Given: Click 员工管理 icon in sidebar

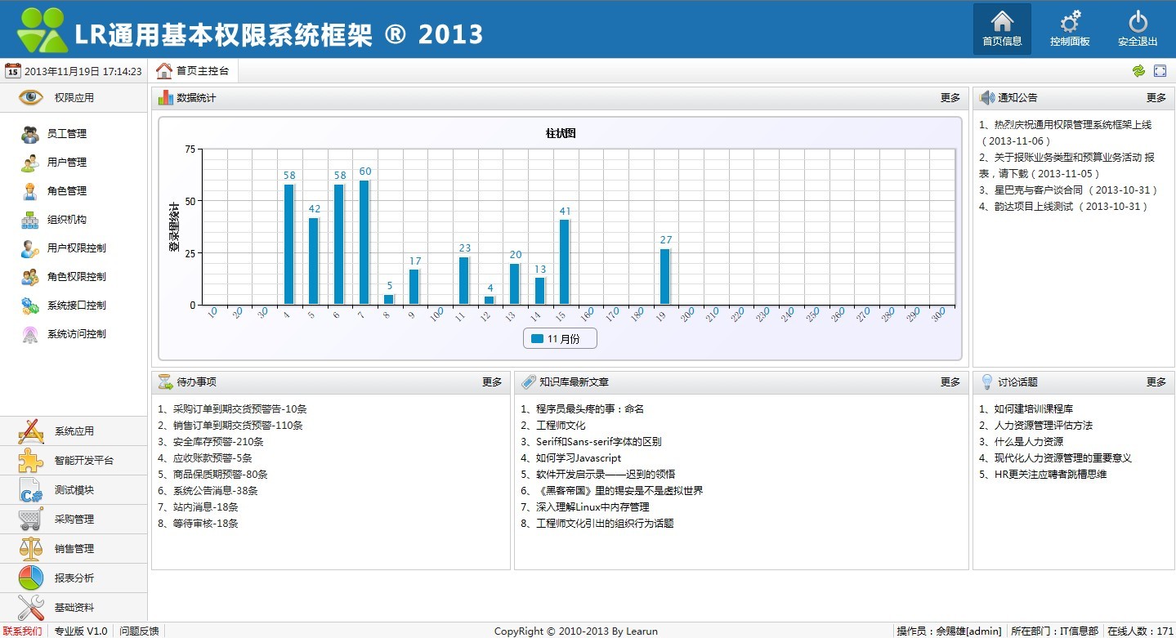Looking at the screenshot, I should (30, 134).
